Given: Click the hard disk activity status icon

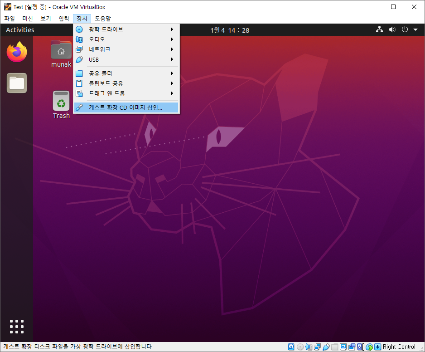Looking at the screenshot, I should (291, 347).
